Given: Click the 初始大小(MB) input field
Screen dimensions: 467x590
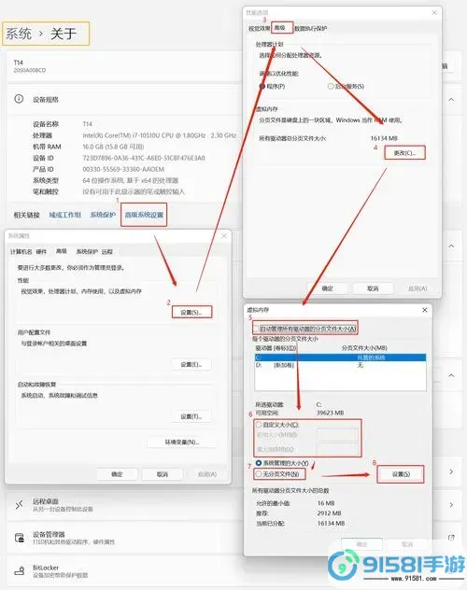Looking at the screenshot, I should pos(337,435).
